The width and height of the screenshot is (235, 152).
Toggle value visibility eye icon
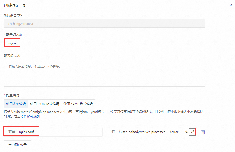tap(187, 132)
